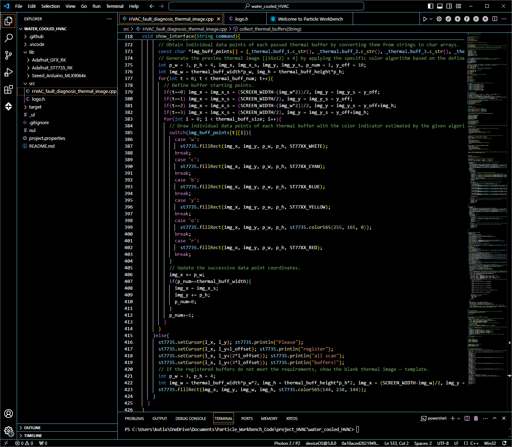Expand the .github folder

click(36, 36)
